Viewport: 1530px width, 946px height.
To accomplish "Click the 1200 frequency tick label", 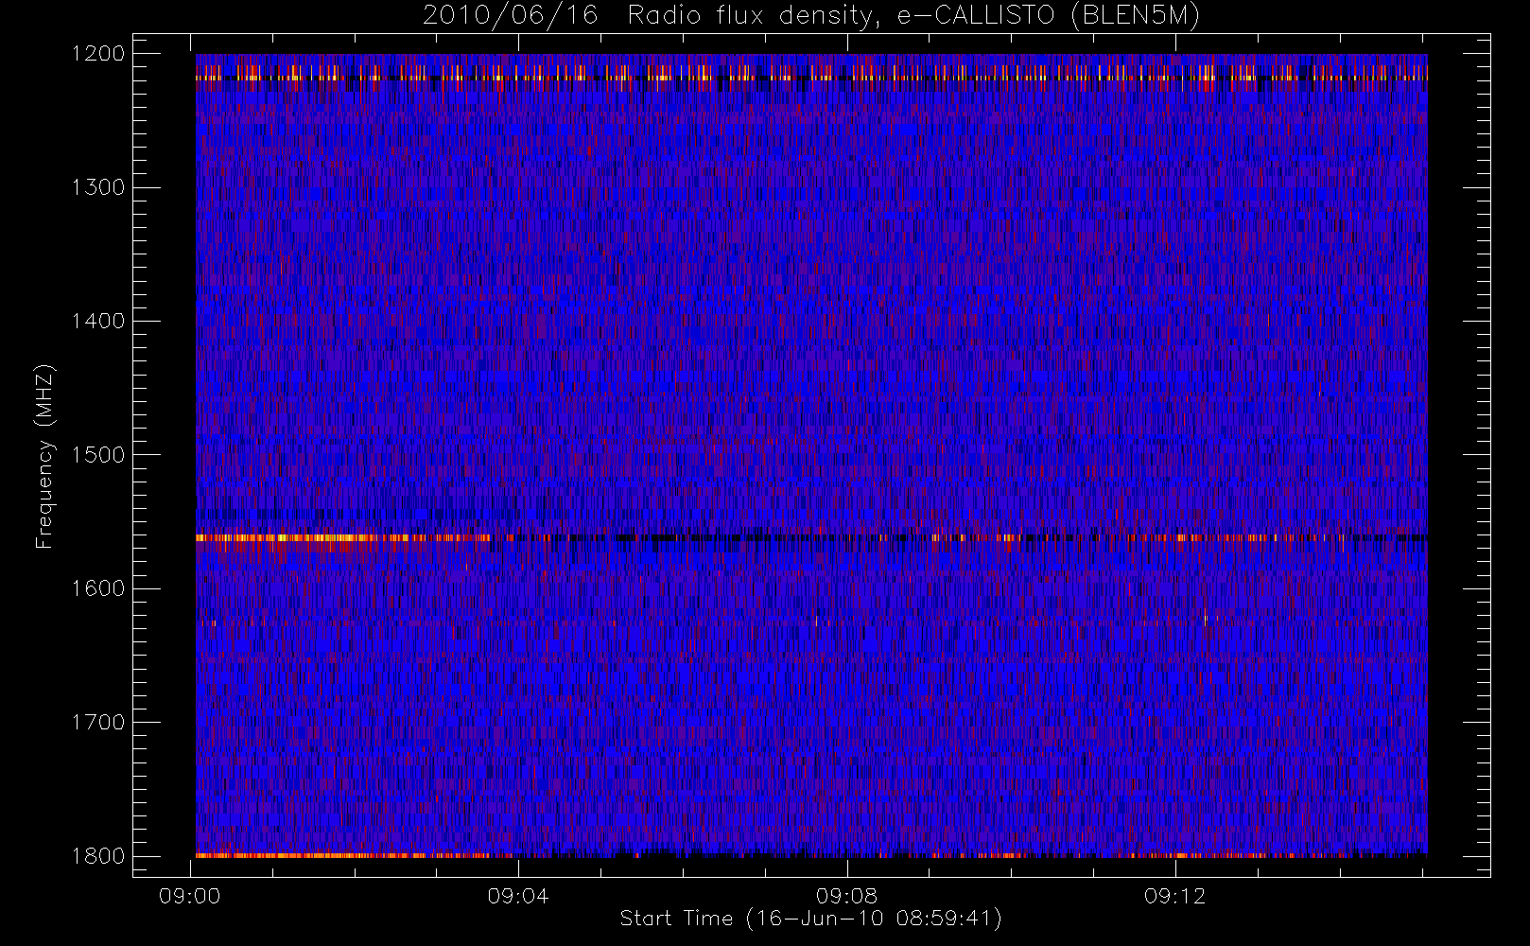I will click(98, 54).
